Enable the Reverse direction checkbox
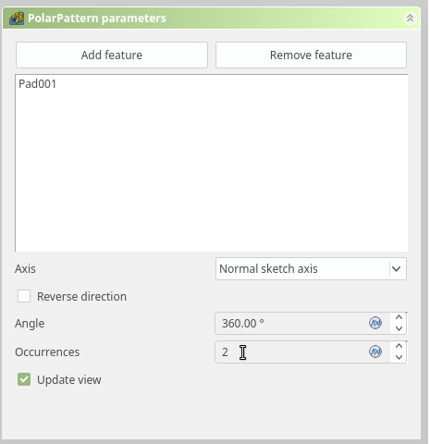 pos(24,296)
